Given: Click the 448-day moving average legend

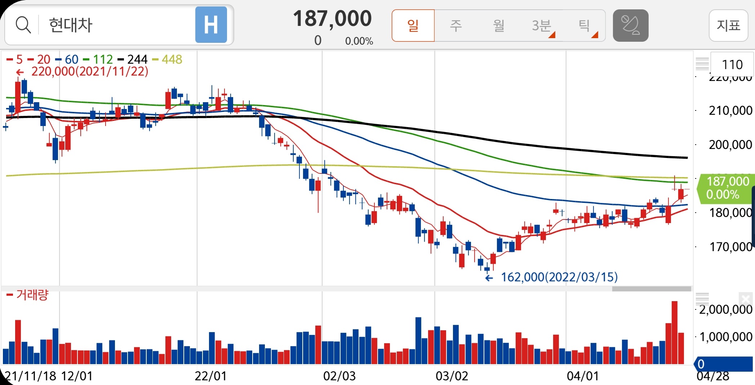Looking at the screenshot, I should tap(167, 59).
